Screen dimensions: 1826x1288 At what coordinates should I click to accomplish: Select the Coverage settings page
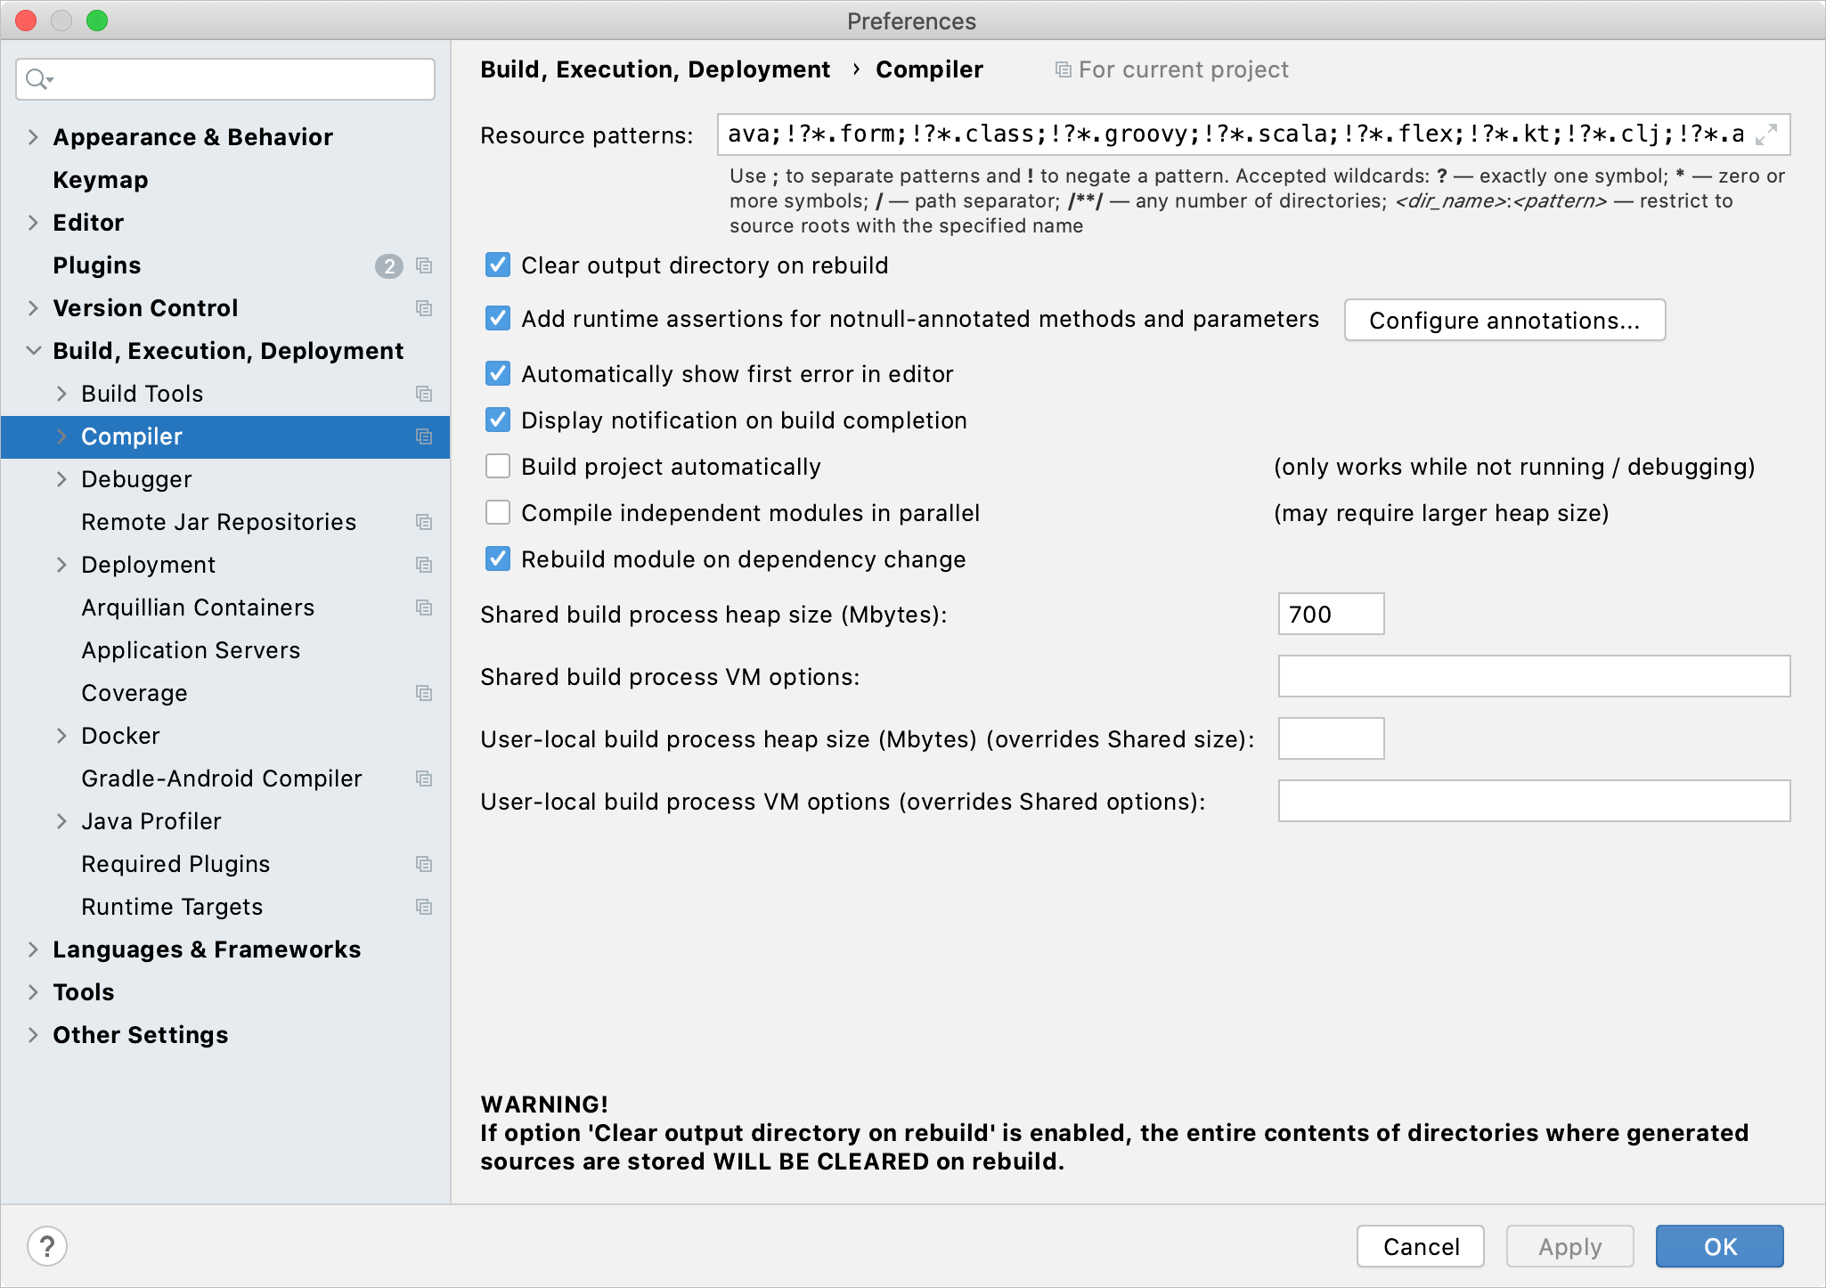[x=135, y=693]
